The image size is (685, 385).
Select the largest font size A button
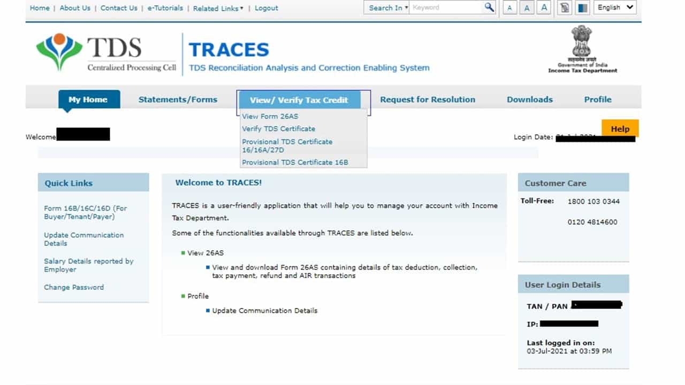pyautogui.click(x=544, y=7)
